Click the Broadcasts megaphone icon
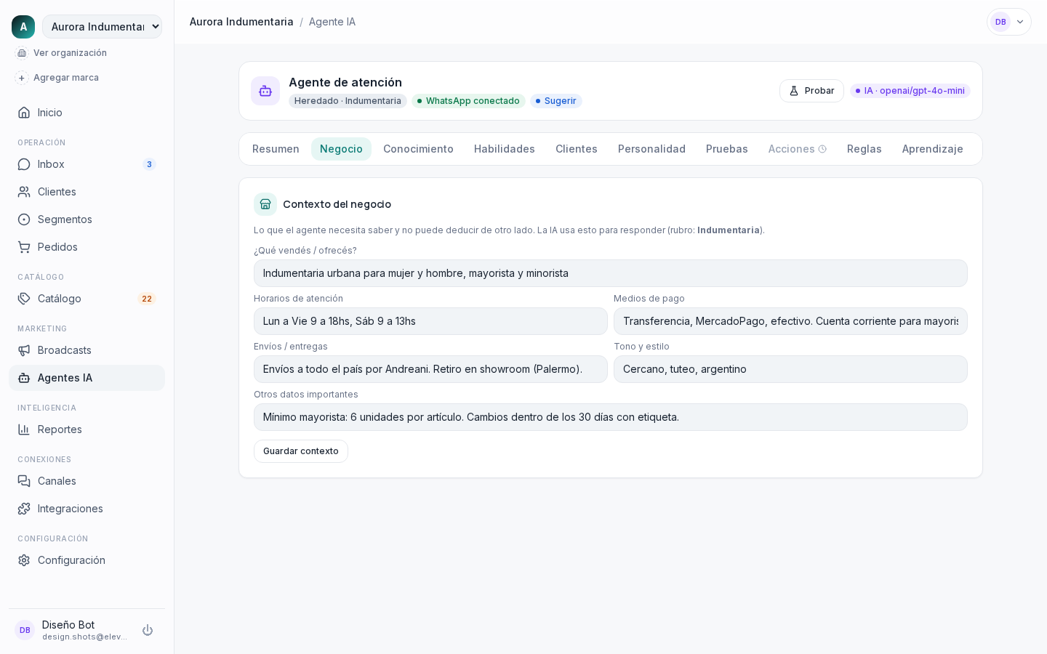Image resolution: width=1047 pixels, height=654 pixels. 24,350
